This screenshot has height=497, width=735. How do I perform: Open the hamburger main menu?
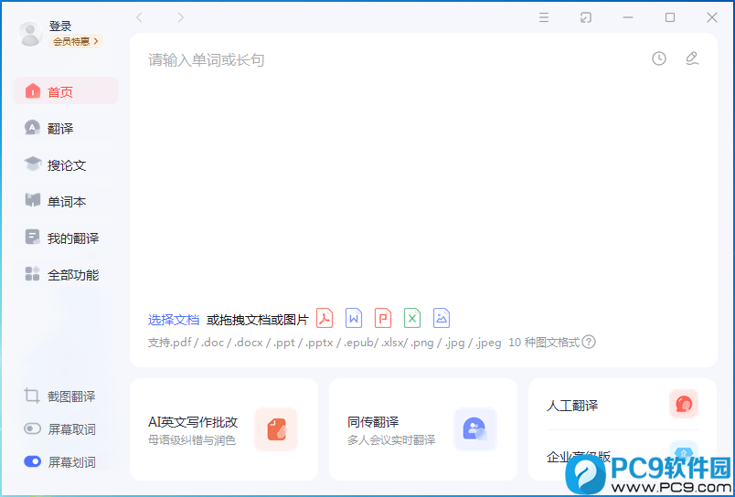point(544,17)
